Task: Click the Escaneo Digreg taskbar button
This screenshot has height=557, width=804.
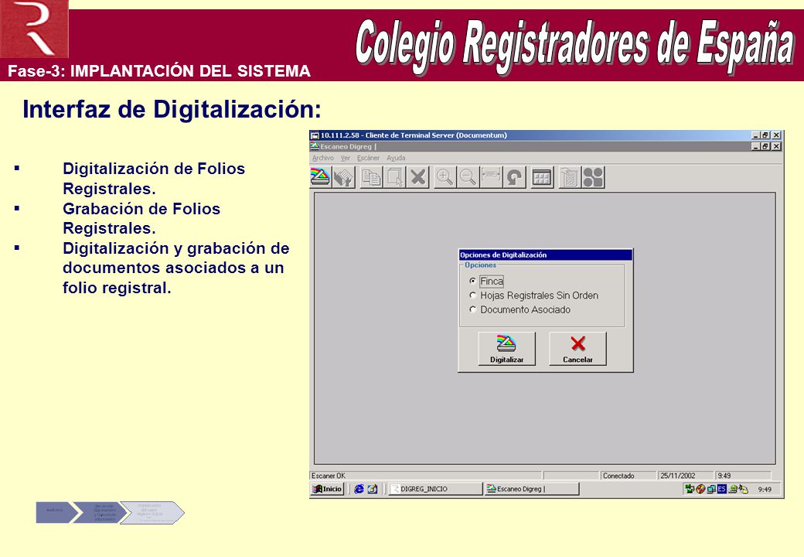Action: (531, 489)
